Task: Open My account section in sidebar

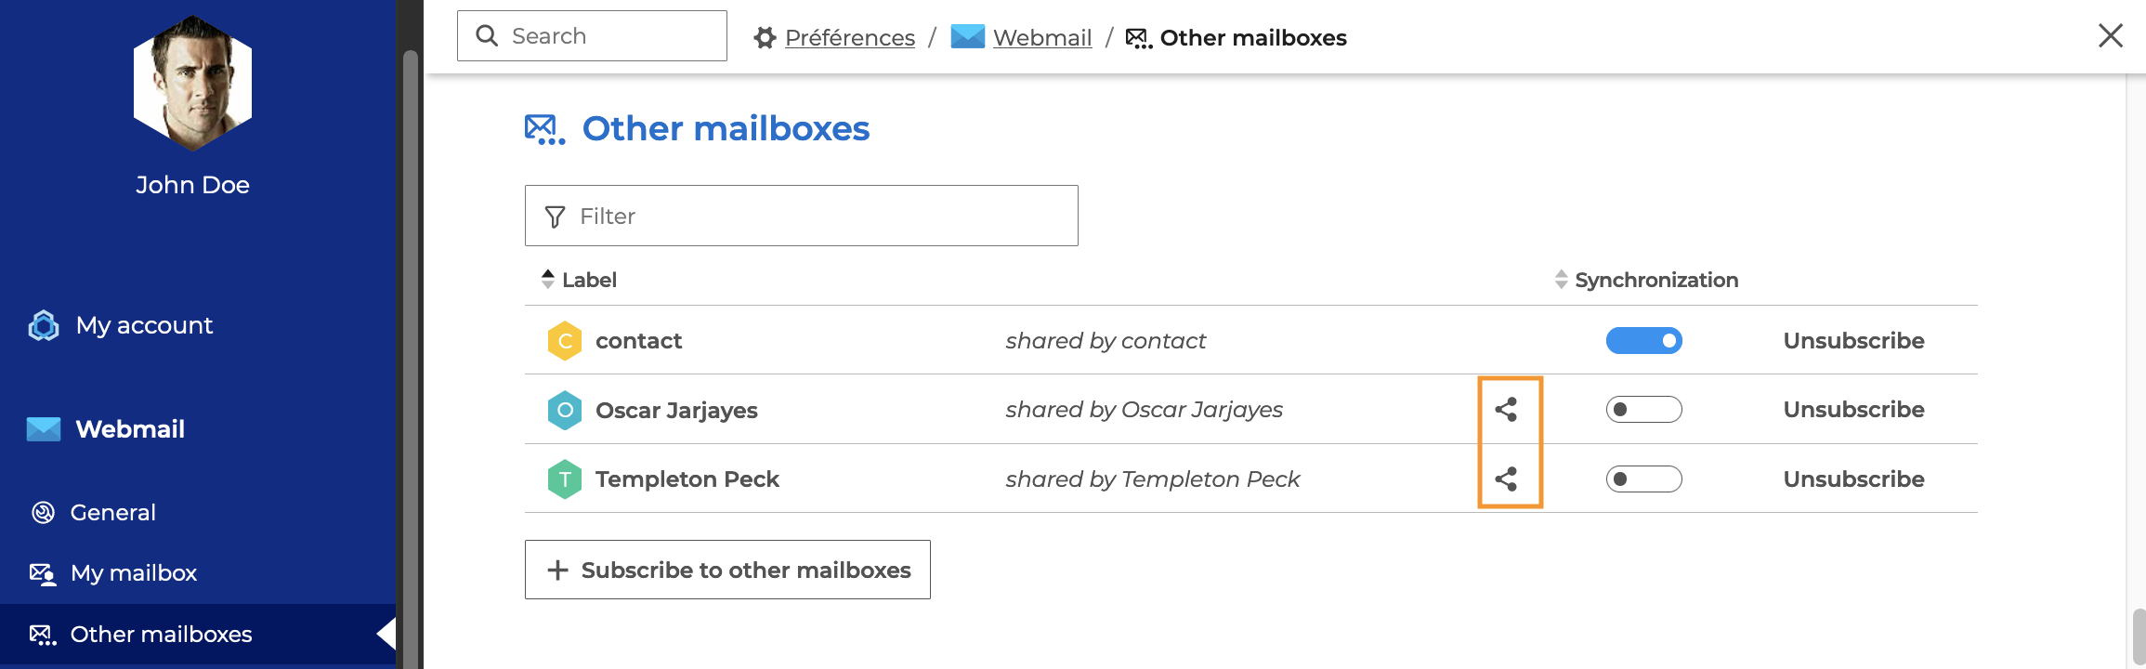Action: 144,325
